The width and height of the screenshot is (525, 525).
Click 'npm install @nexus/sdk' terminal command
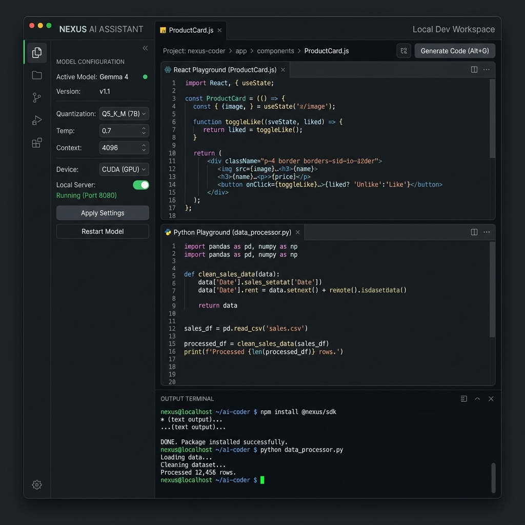pos(298,412)
